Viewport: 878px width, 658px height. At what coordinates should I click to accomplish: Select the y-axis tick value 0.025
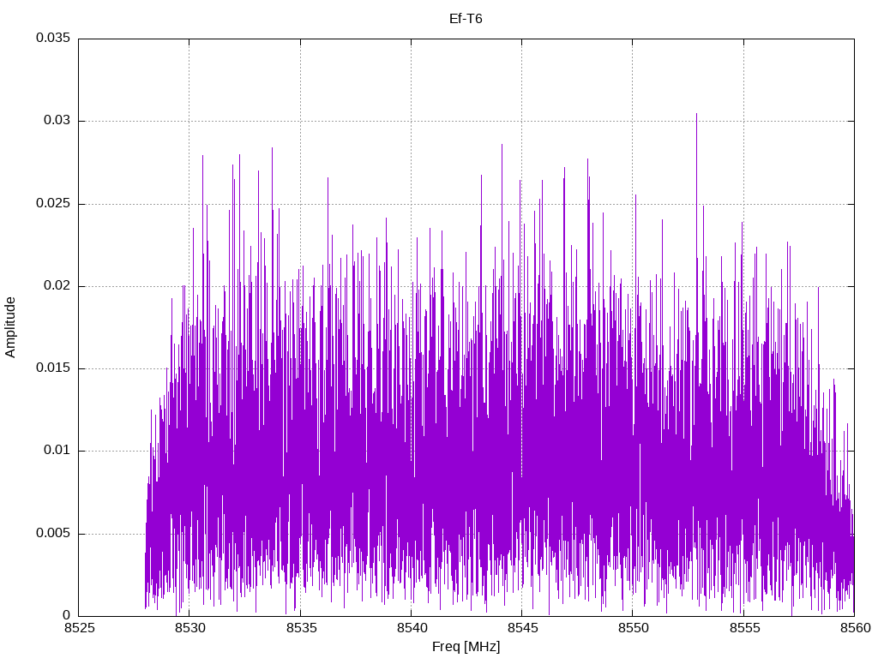[x=53, y=204]
